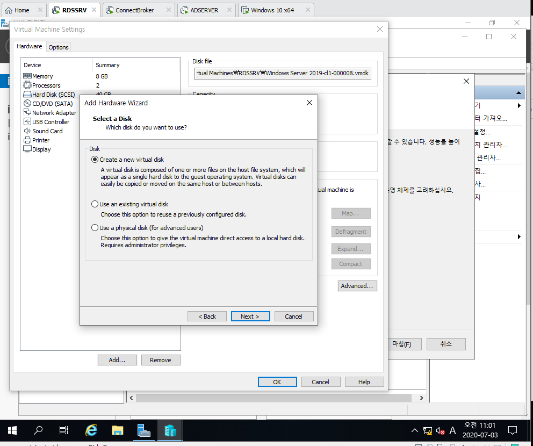The width and height of the screenshot is (533, 446).
Task: Expand the lower right panel submenu arrow
Action: tap(519, 236)
